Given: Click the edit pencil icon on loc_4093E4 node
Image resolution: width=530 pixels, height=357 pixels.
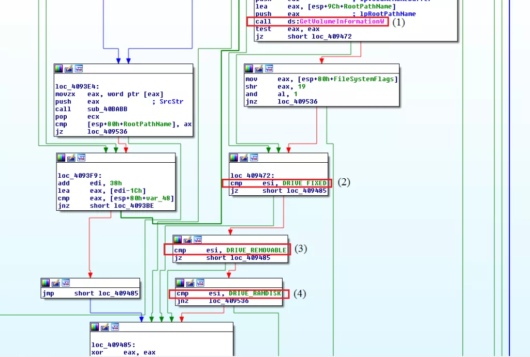Looking at the screenshot, I should coord(69,69).
